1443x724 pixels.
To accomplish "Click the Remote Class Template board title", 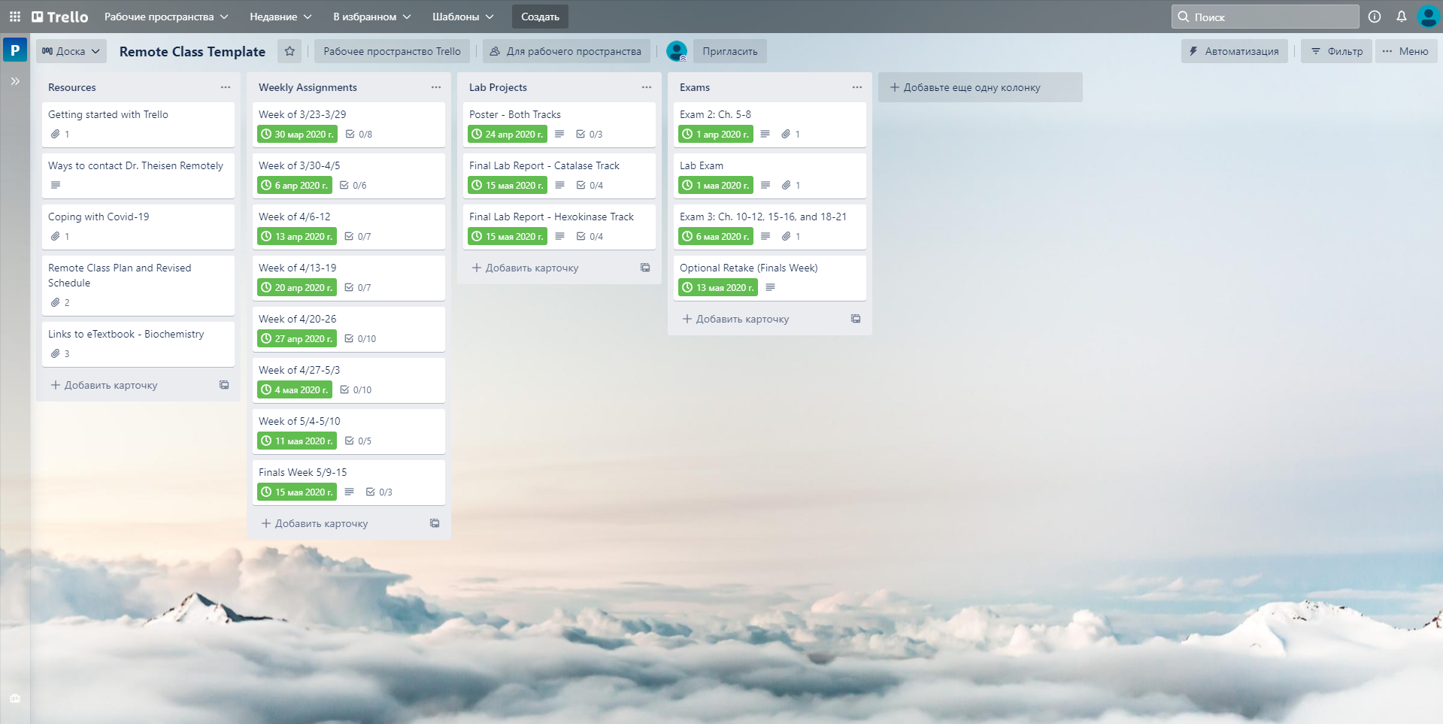I will coord(193,51).
